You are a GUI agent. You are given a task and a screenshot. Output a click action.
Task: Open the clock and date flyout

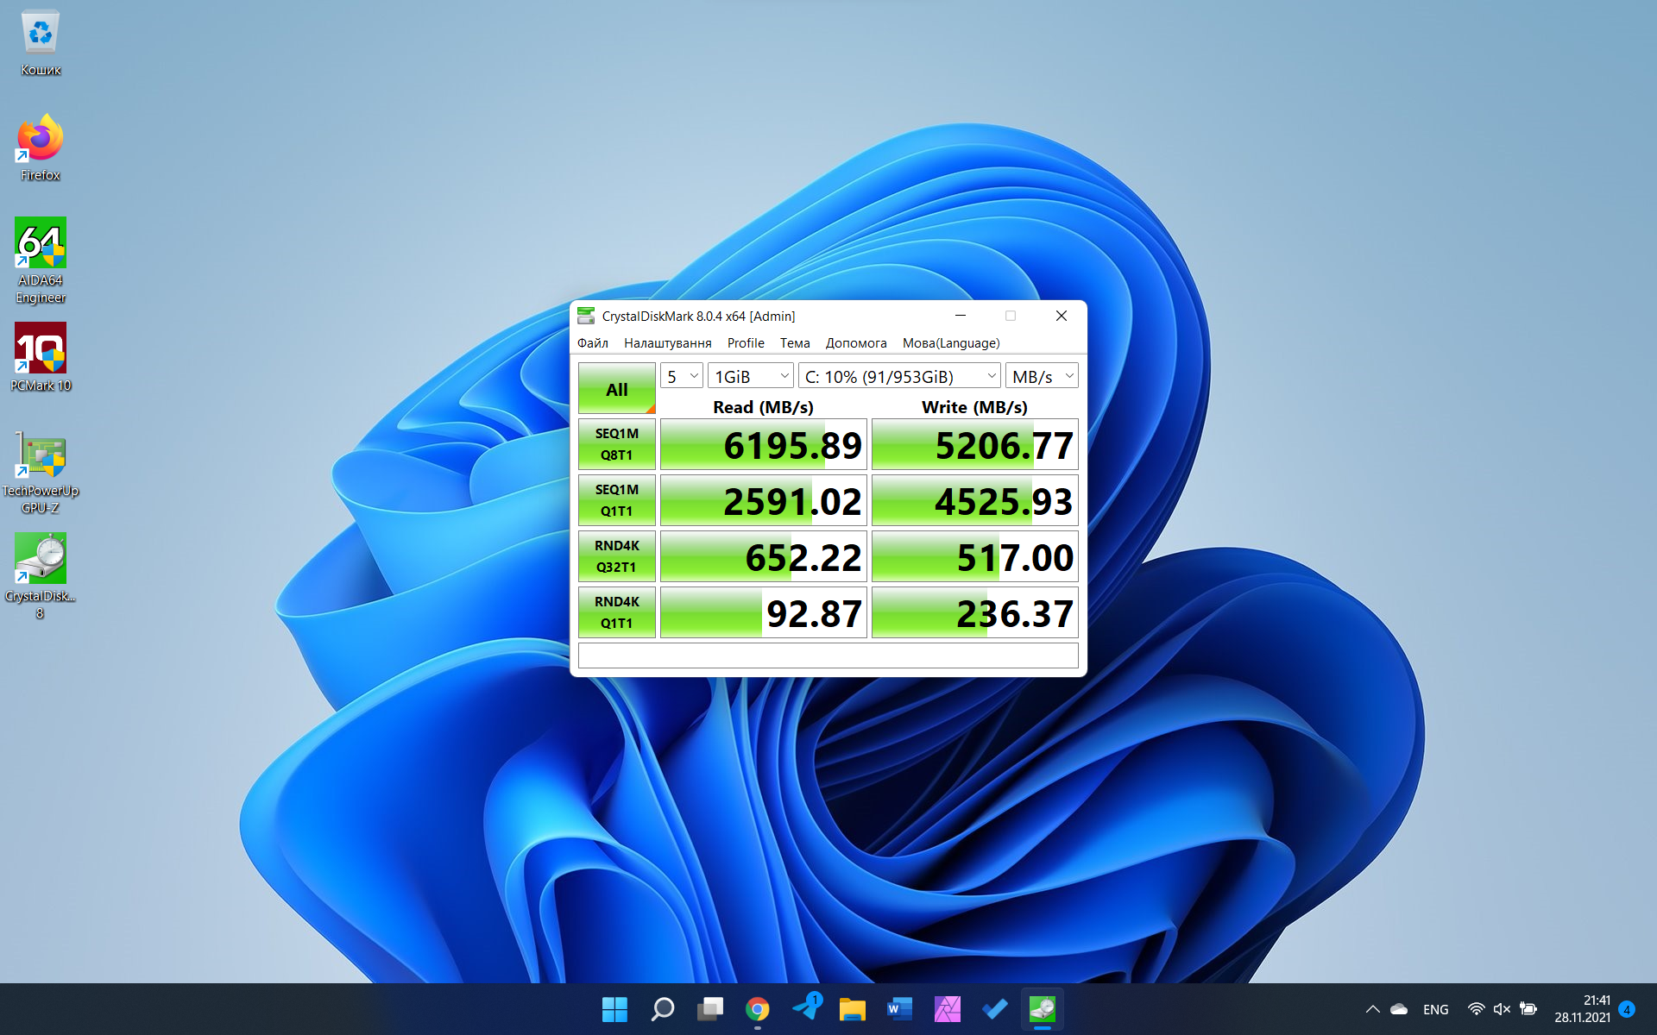(1583, 1009)
